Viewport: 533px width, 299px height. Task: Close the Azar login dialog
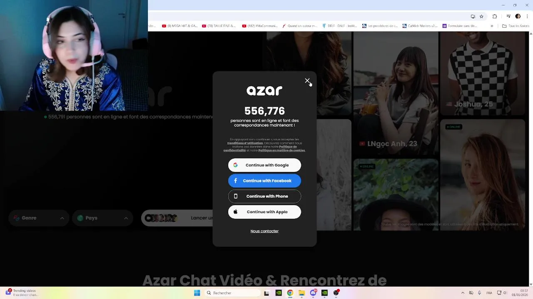tap(307, 81)
